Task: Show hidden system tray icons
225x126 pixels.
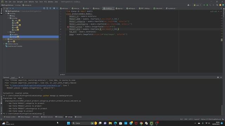Action: [x=195, y=123]
